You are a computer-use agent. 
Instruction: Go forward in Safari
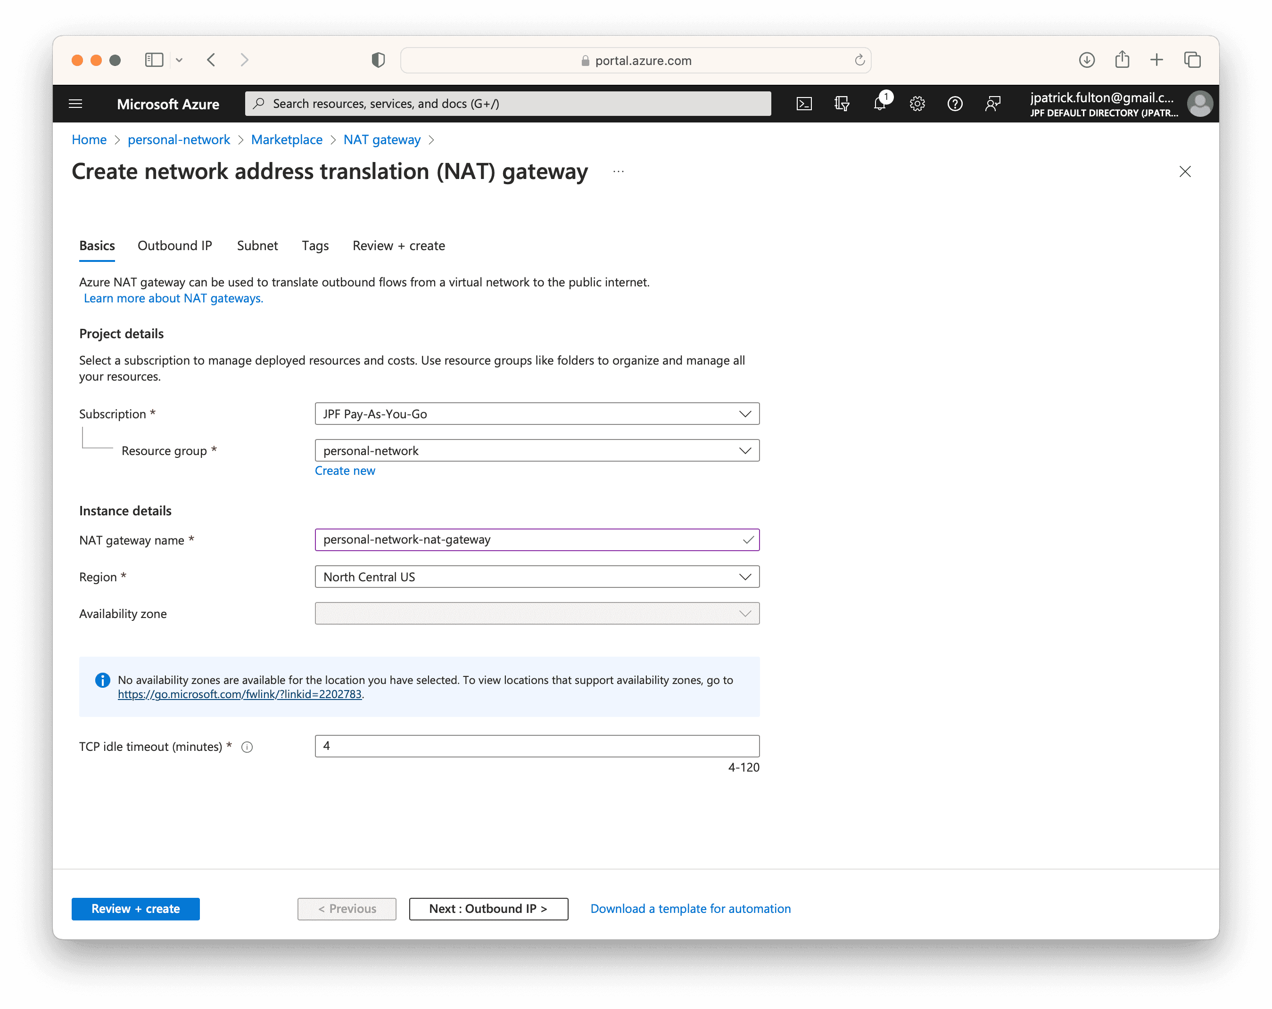[244, 60]
